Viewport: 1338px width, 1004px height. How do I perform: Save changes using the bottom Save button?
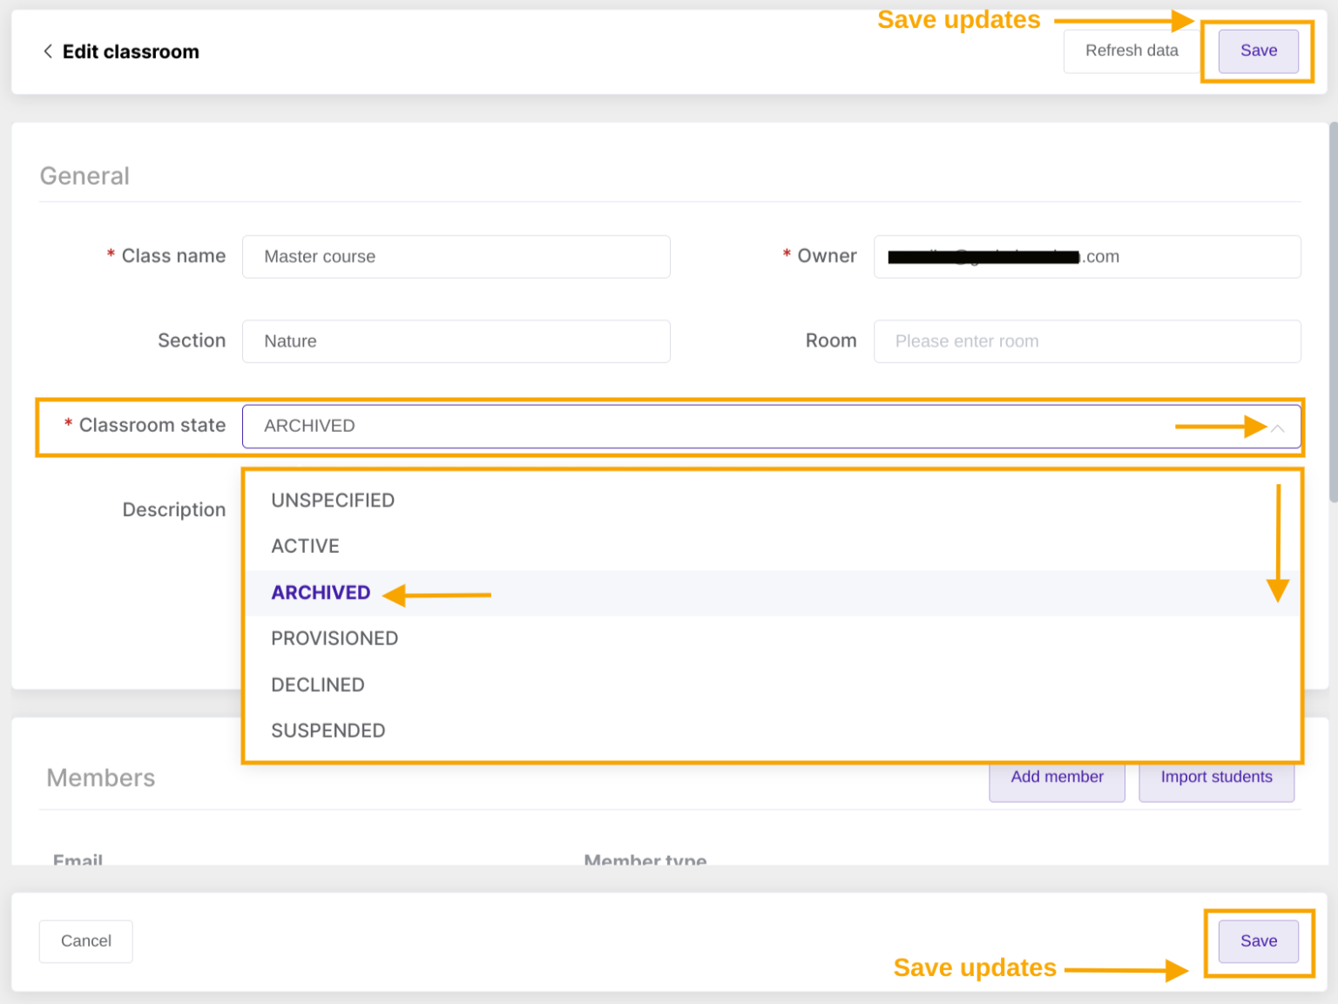click(x=1258, y=941)
